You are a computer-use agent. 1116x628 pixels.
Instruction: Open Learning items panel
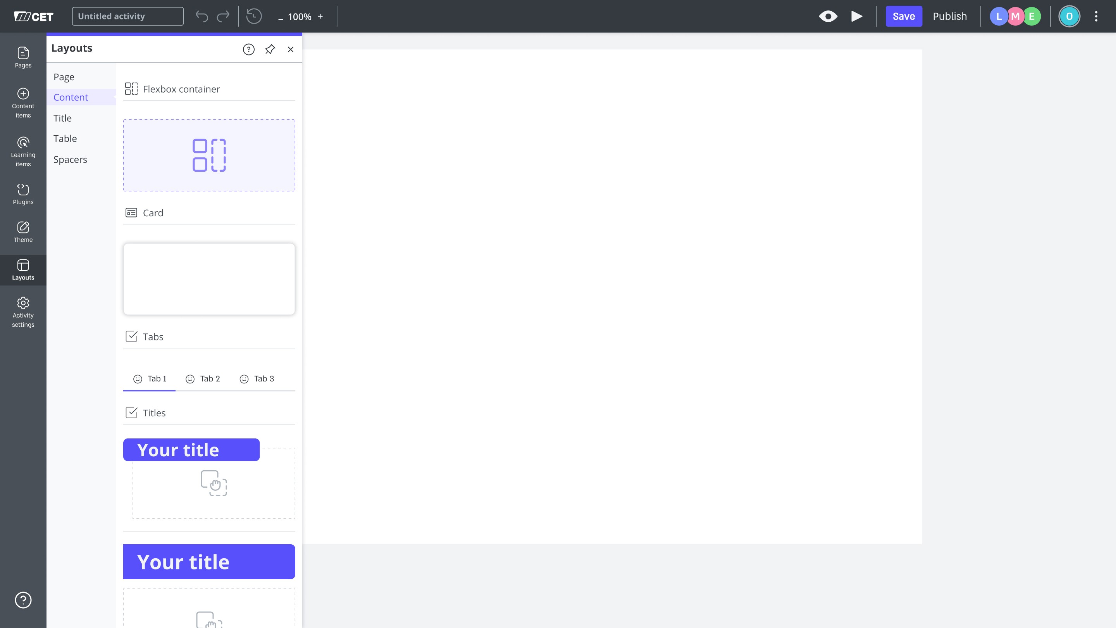tap(23, 152)
